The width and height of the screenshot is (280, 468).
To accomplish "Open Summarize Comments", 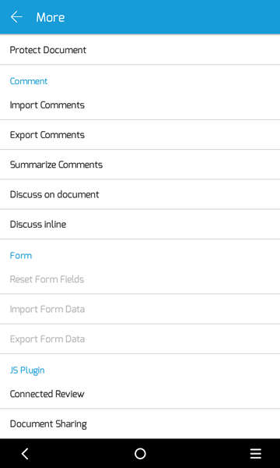I will pos(140,165).
